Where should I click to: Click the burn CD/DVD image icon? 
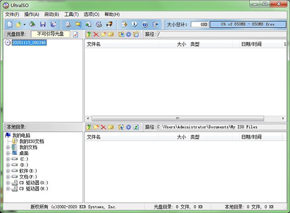click(x=110, y=24)
